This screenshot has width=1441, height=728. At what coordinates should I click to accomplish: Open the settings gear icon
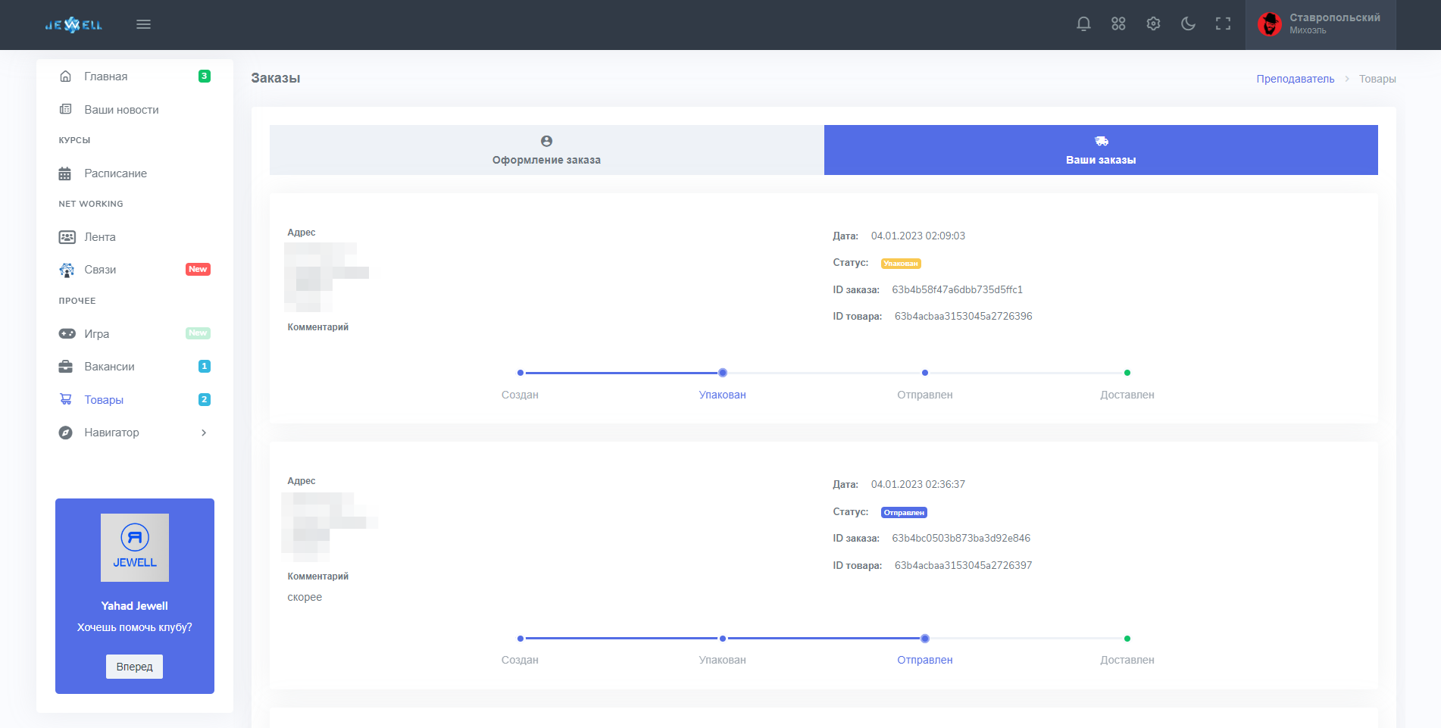click(1153, 24)
